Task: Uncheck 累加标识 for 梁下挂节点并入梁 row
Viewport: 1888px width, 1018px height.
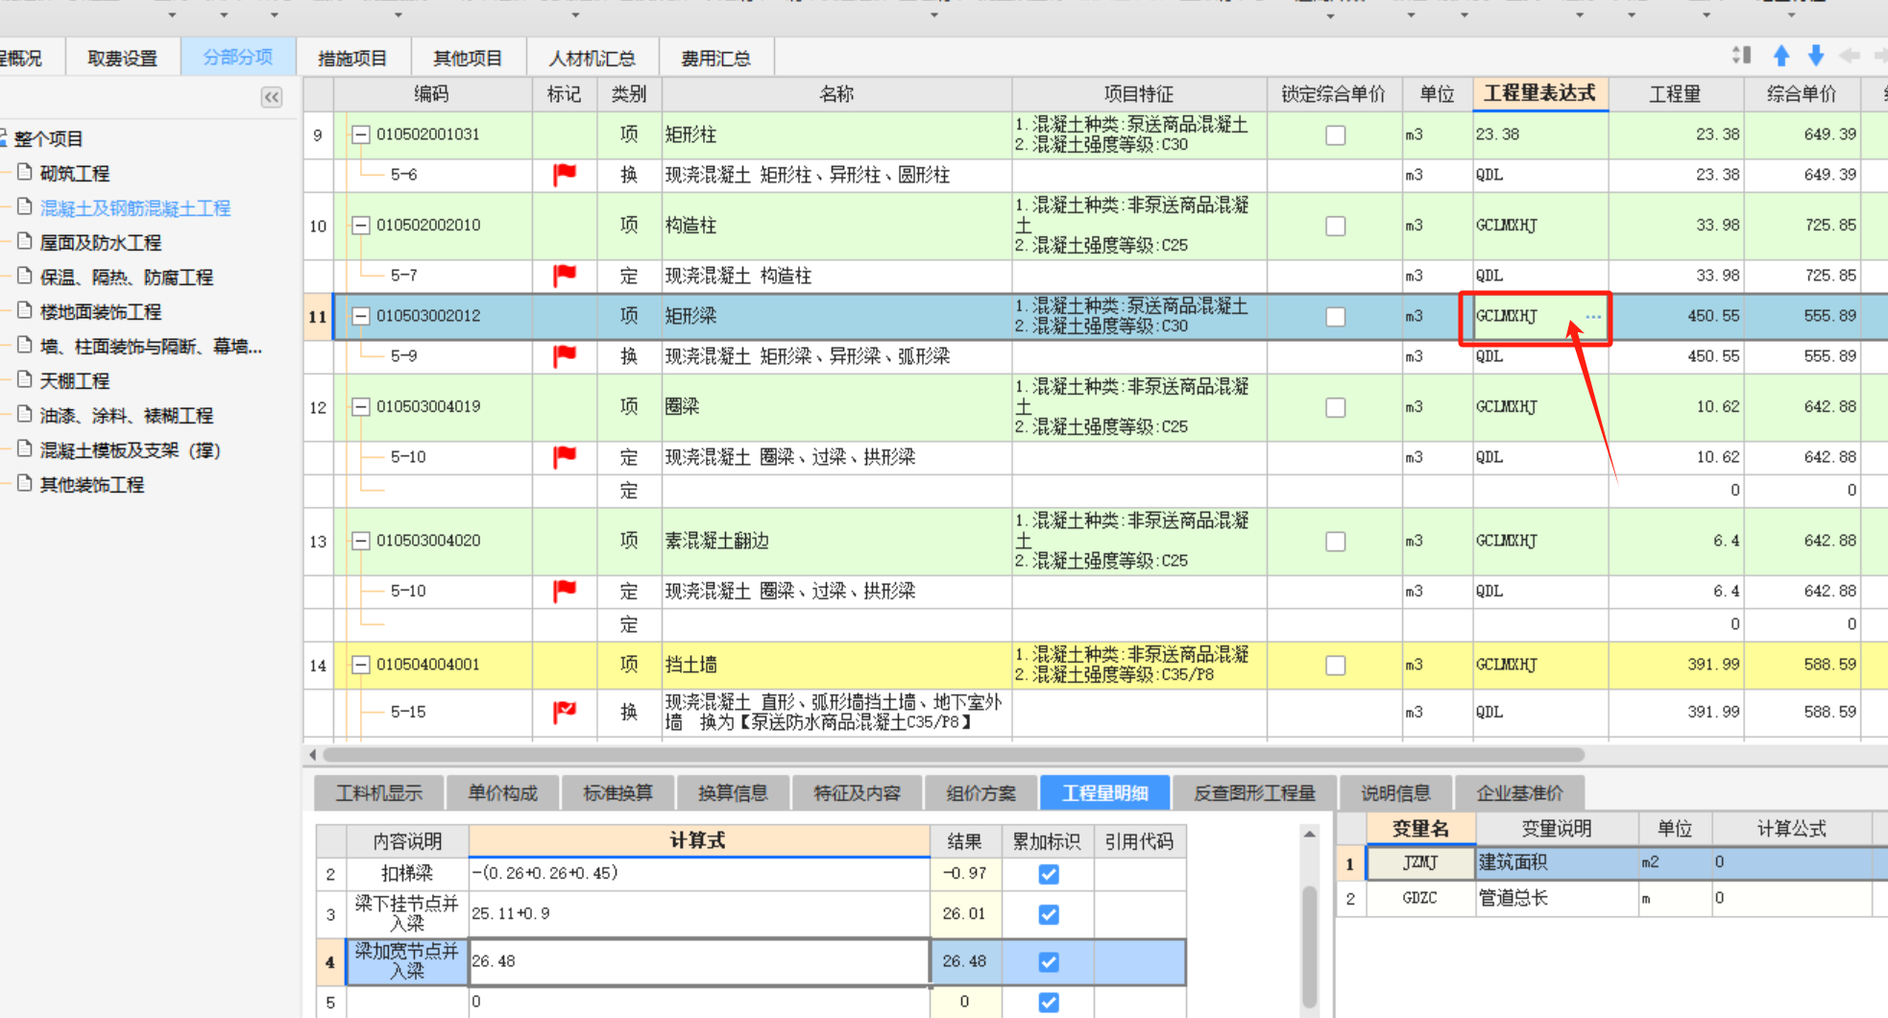Action: pos(1049,914)
